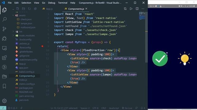The image size is (197, 110).
Task: Open notfound.json in the explorer
Action: tap(28, 27)
